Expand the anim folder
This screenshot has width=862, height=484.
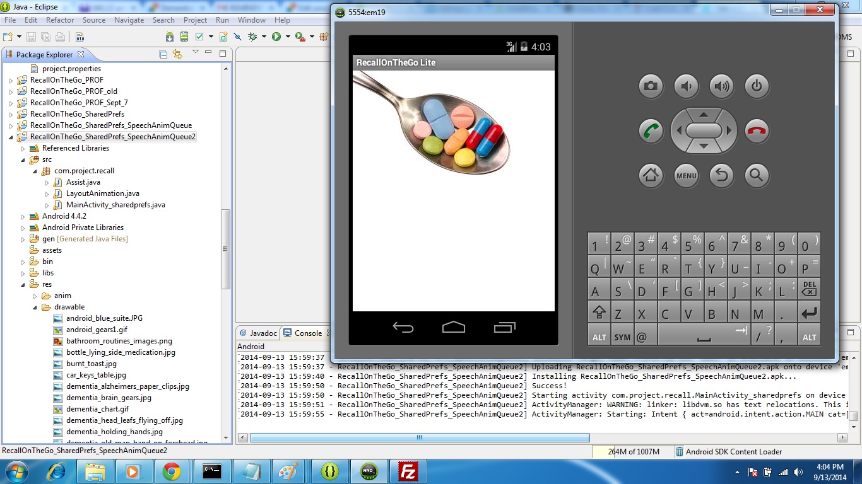(35, 296)
